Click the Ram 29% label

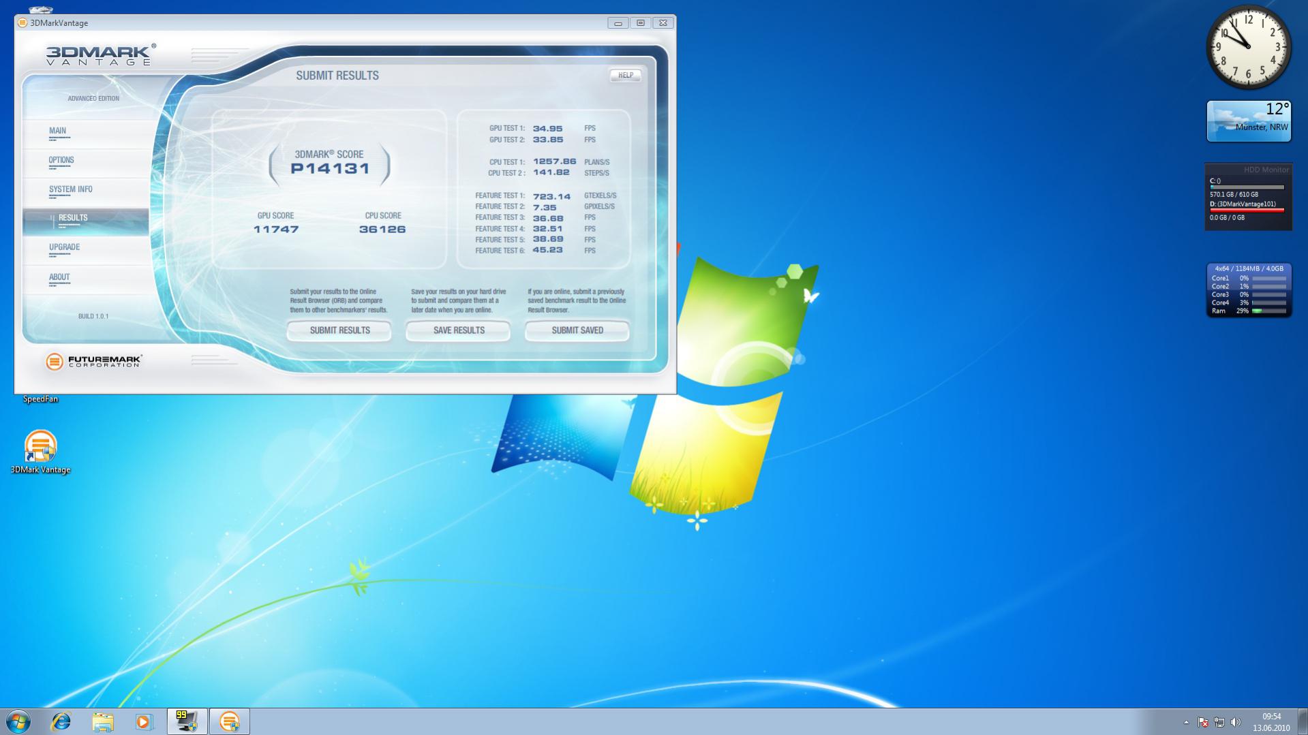point(1230,311)
